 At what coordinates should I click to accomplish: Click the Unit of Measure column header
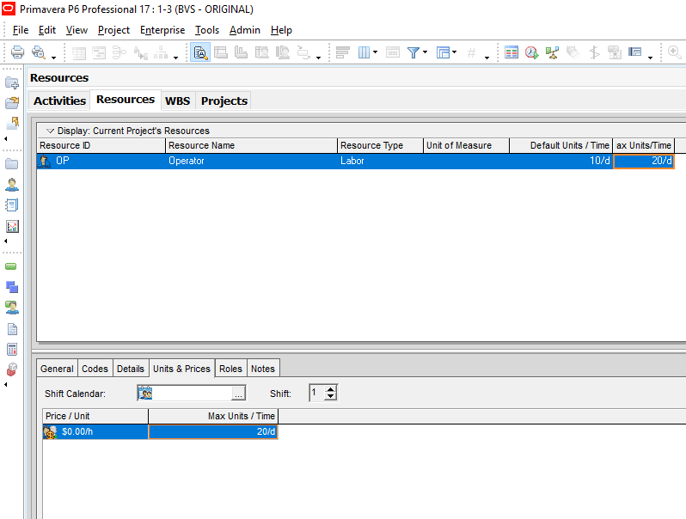click(466, 145)
